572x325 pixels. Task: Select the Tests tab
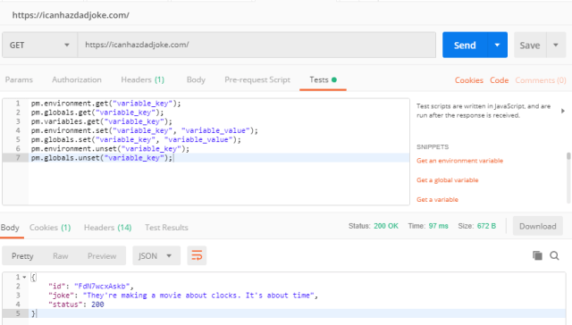click(x=323, y=79)
